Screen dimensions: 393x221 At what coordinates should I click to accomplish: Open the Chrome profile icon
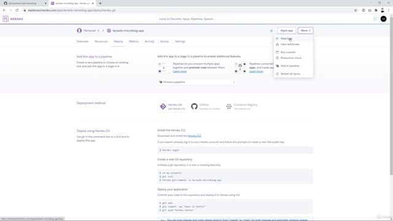pos(383,10)
